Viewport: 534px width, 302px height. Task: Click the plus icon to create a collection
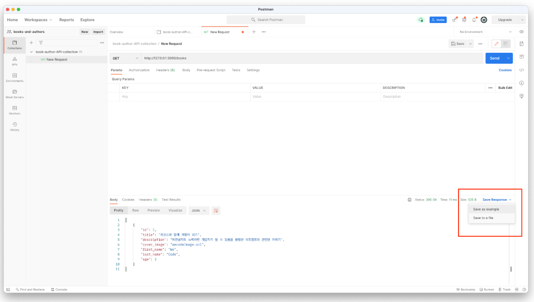click(31, 43)
